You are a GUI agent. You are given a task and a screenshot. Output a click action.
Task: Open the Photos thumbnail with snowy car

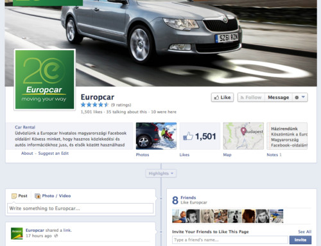pyautogui.click(x=156, y=136)
